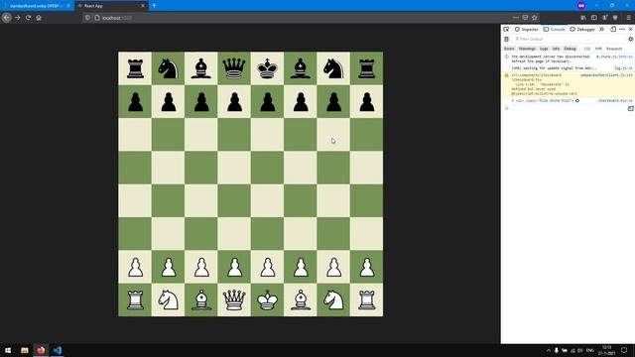Viewport: 635px width, 357px height.
Task: Open the Windows notification center
Action: [x=624, y=350]
